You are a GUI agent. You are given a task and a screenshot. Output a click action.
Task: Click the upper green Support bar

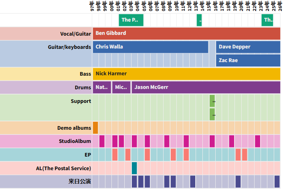point(212,101)
